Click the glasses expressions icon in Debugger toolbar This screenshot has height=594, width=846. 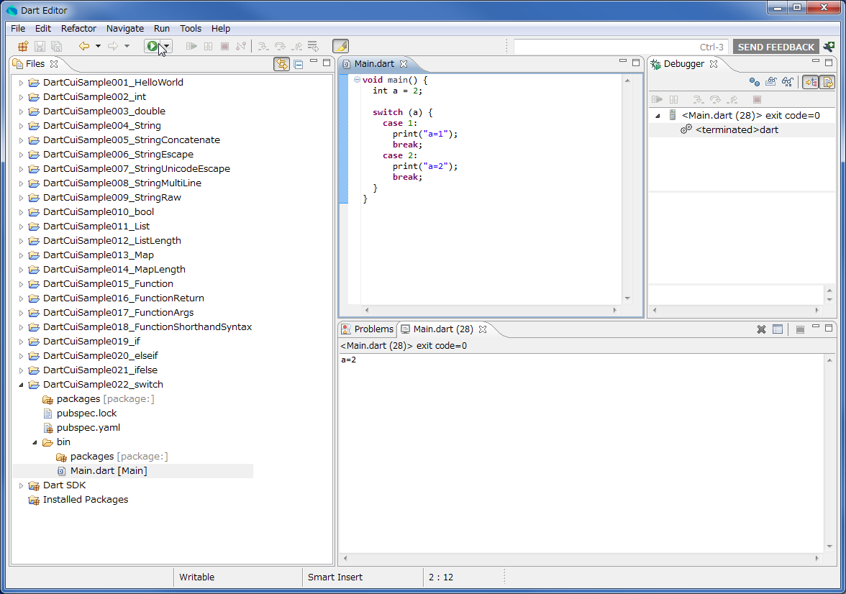point(788,82)
